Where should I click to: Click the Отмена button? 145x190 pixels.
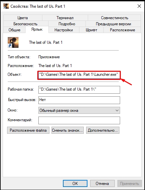pos(102,183)
